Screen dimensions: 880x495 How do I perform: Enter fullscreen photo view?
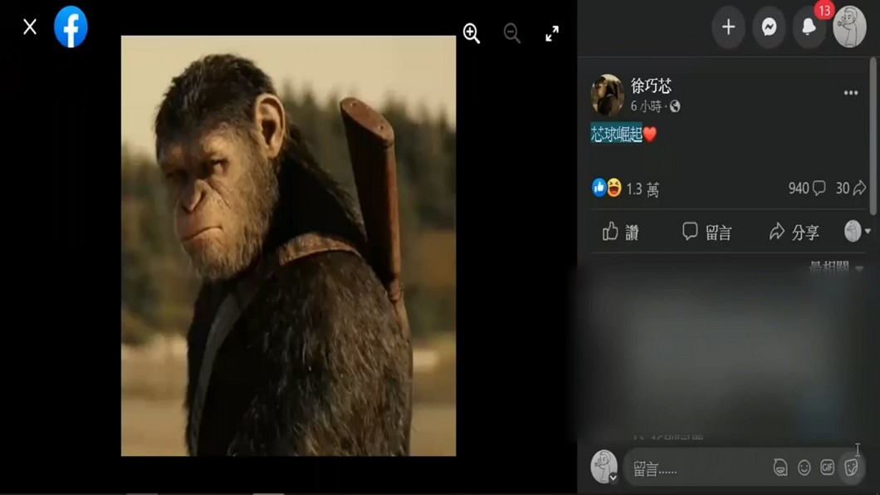click(552, 34)
